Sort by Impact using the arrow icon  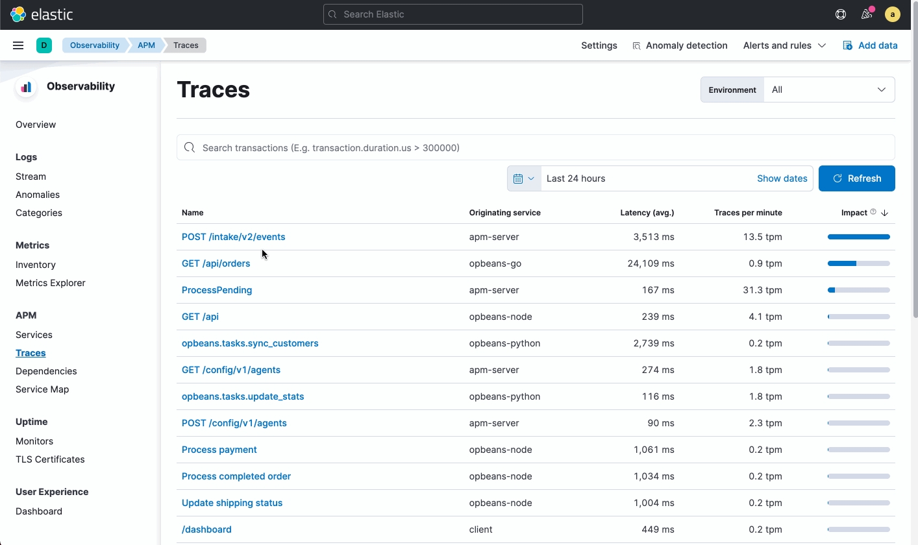click(885, 213)
